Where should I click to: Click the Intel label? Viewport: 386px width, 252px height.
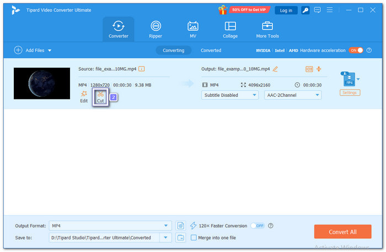click(x=280, y=51)
